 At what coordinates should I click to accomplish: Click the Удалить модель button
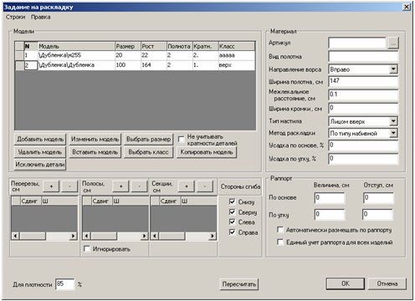[40, 152]
